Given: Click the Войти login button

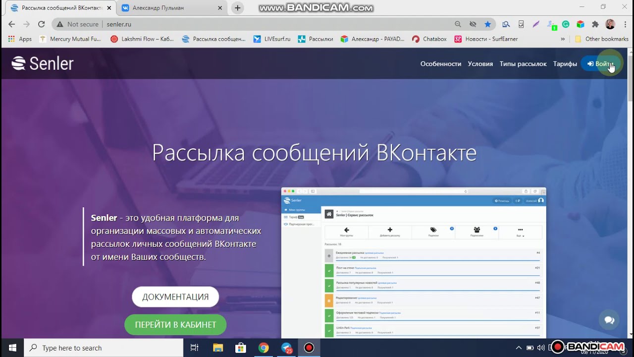Looking at the screenshot, I should coord(600,63).
